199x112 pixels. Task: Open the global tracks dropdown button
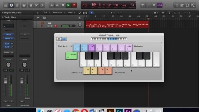pos(80,18)
